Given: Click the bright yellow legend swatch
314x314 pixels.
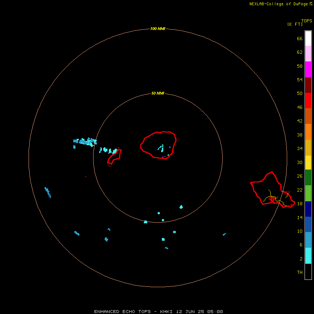Looking at the screenshot, I should point(308,163).
